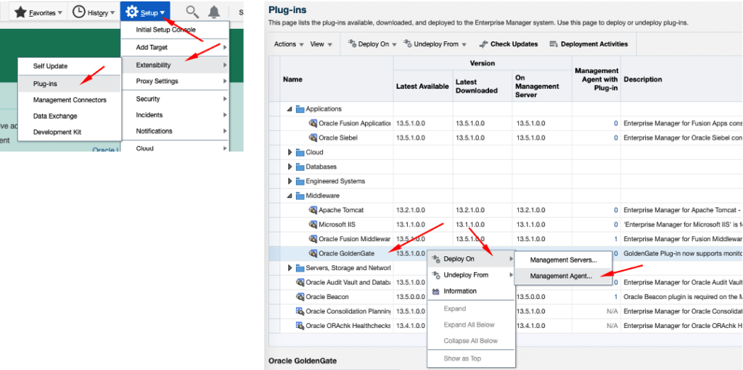Open the Extensibility submenu
Image resolution: width=743 pixels, height=370 pixels.
pyautogui.click(x=176, y=65)
